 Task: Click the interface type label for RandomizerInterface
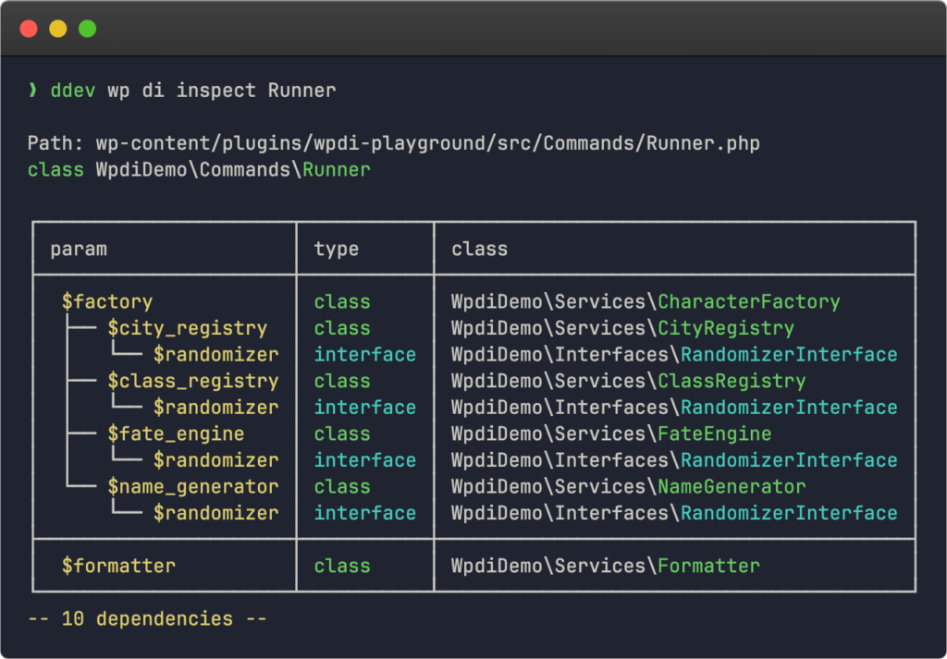pos(364,354)
